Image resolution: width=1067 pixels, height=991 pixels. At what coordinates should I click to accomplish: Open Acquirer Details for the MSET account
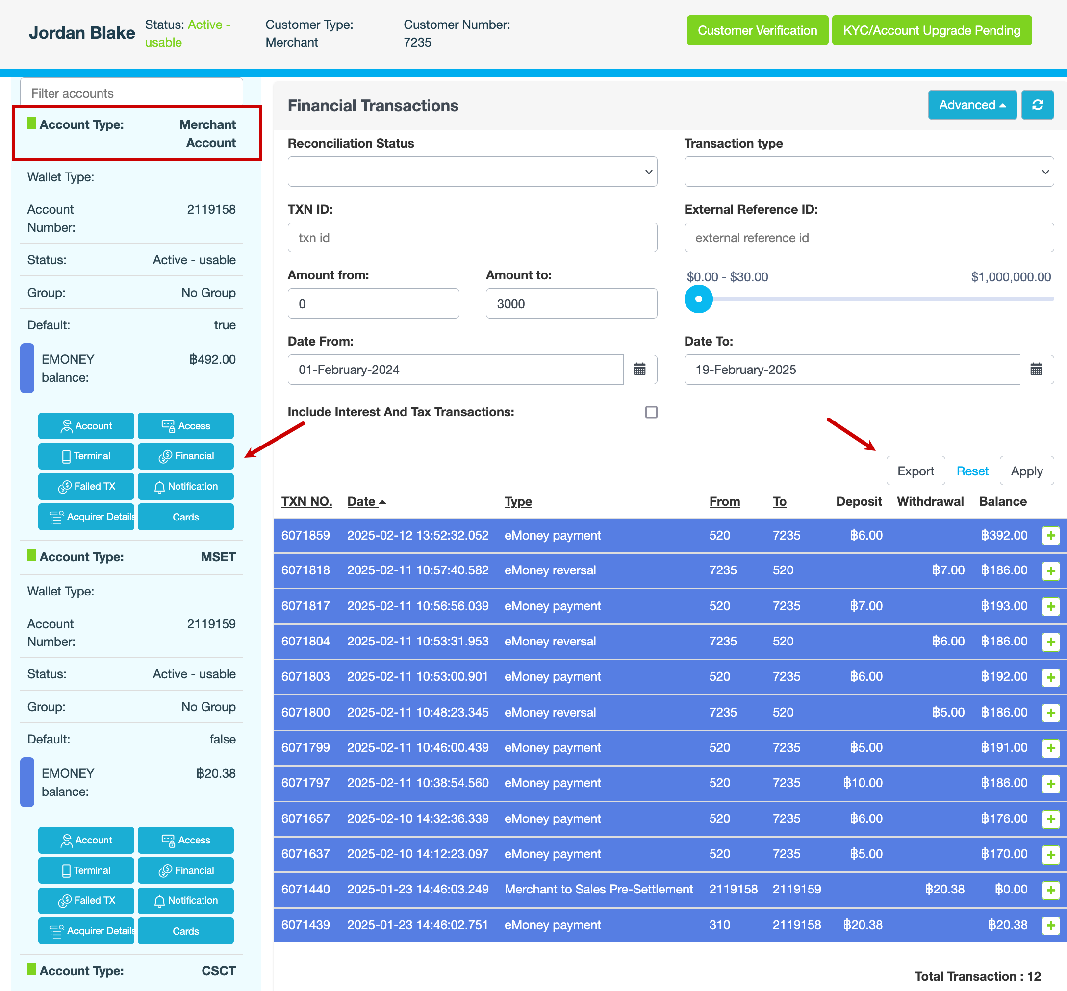[86, 931]
